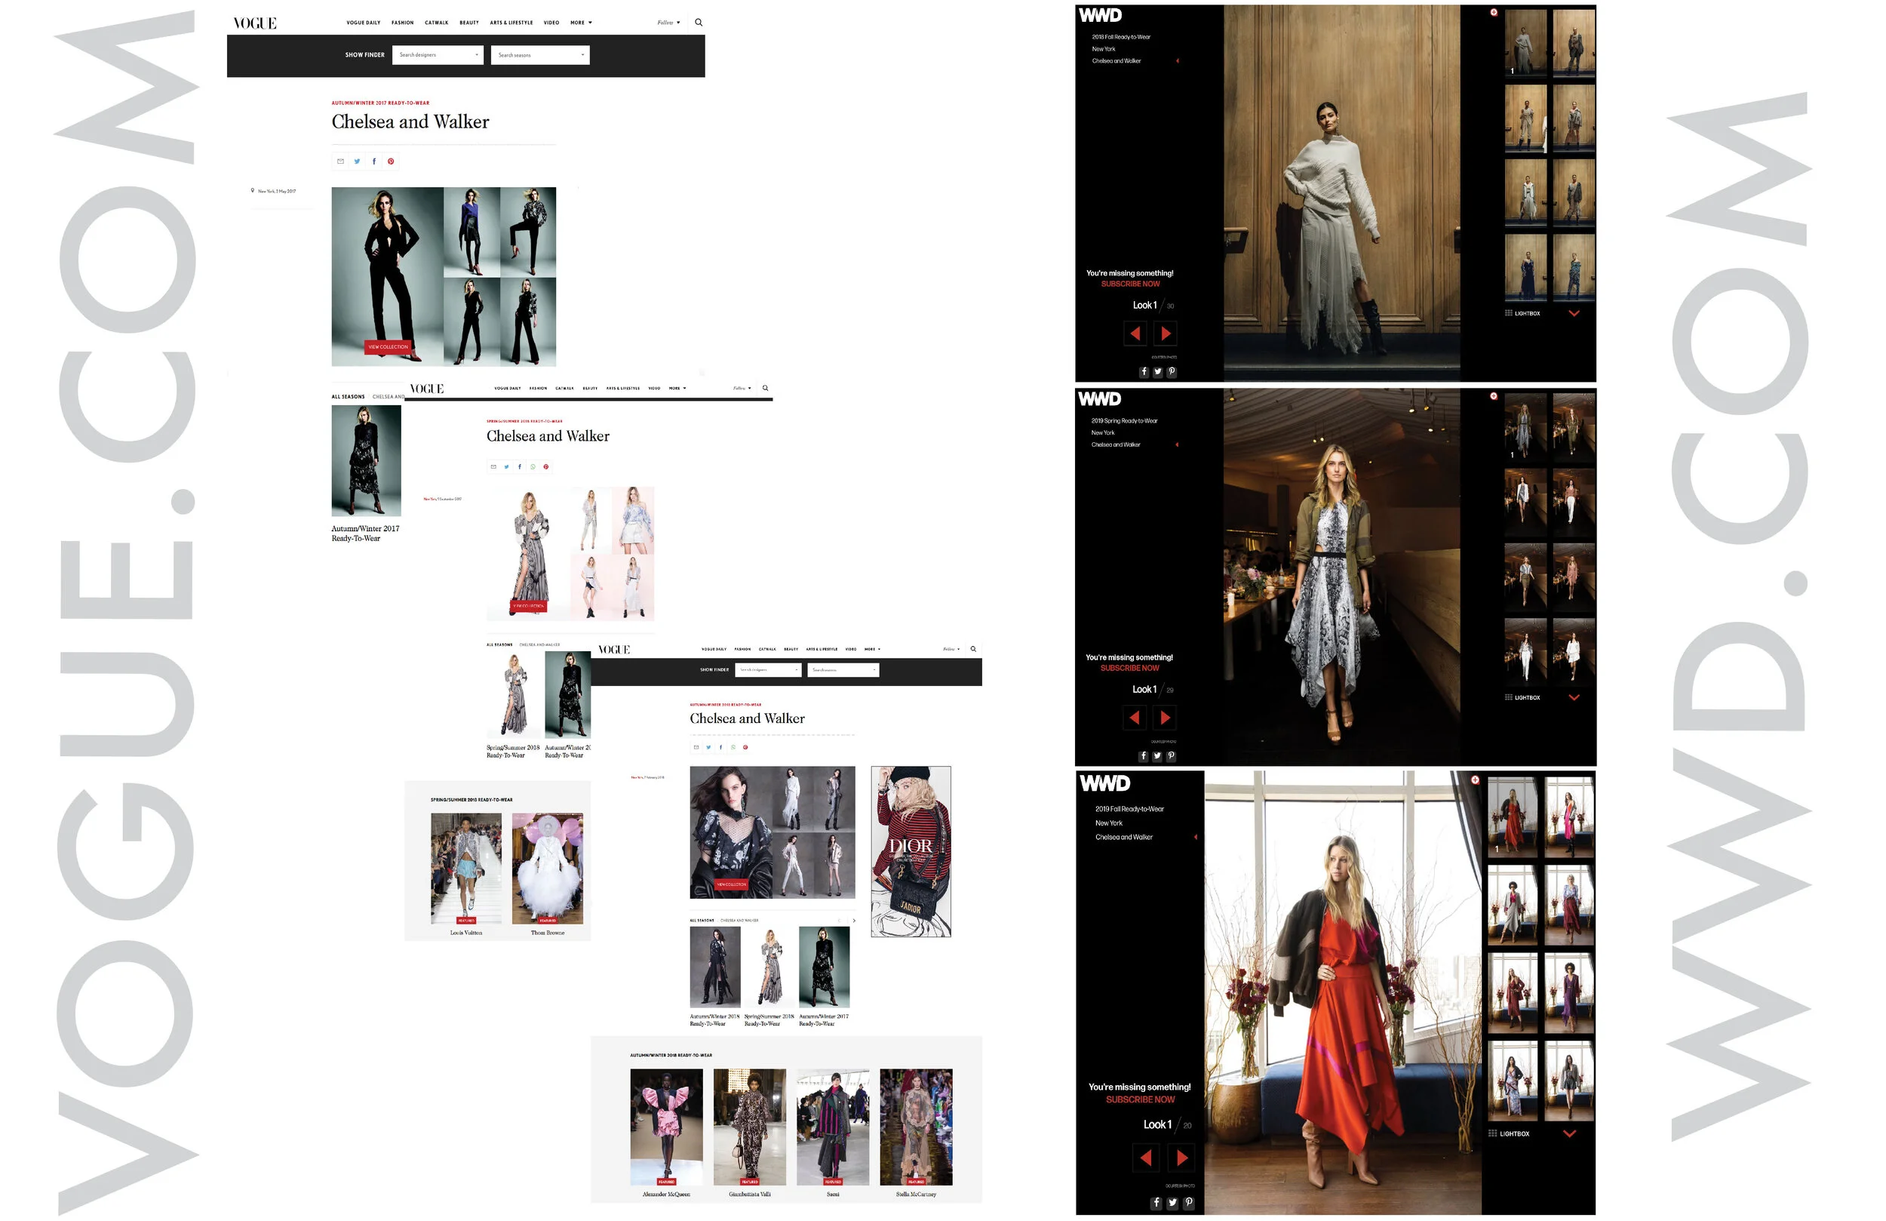
Task: Click the Twitter icon in the WWD 2019 Spring panel
Action: pyautogui.click(x=1157, y=755)
